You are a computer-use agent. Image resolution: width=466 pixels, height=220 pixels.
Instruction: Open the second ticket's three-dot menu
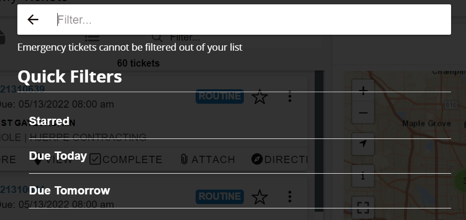[x=290, y=197]
